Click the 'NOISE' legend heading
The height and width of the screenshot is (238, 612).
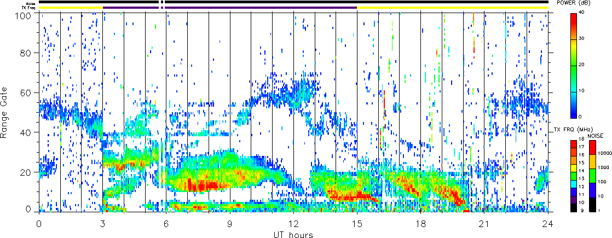click(x=596, y=136)
